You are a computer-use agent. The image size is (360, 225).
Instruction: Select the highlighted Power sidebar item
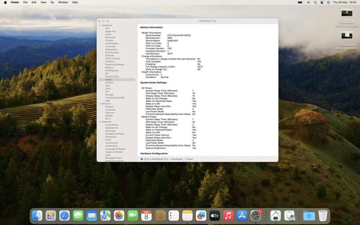click(x=117, y=80)
